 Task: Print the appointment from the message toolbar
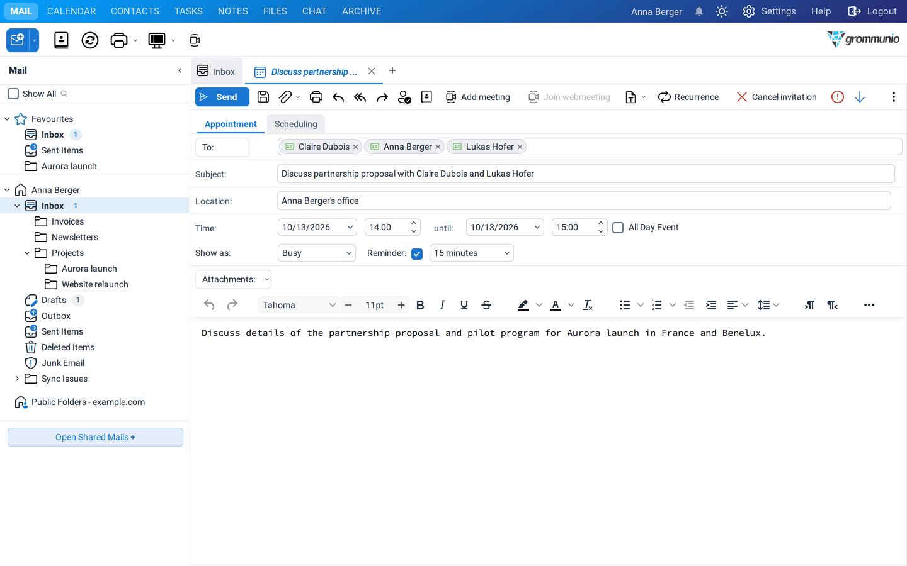click(316, 97)
